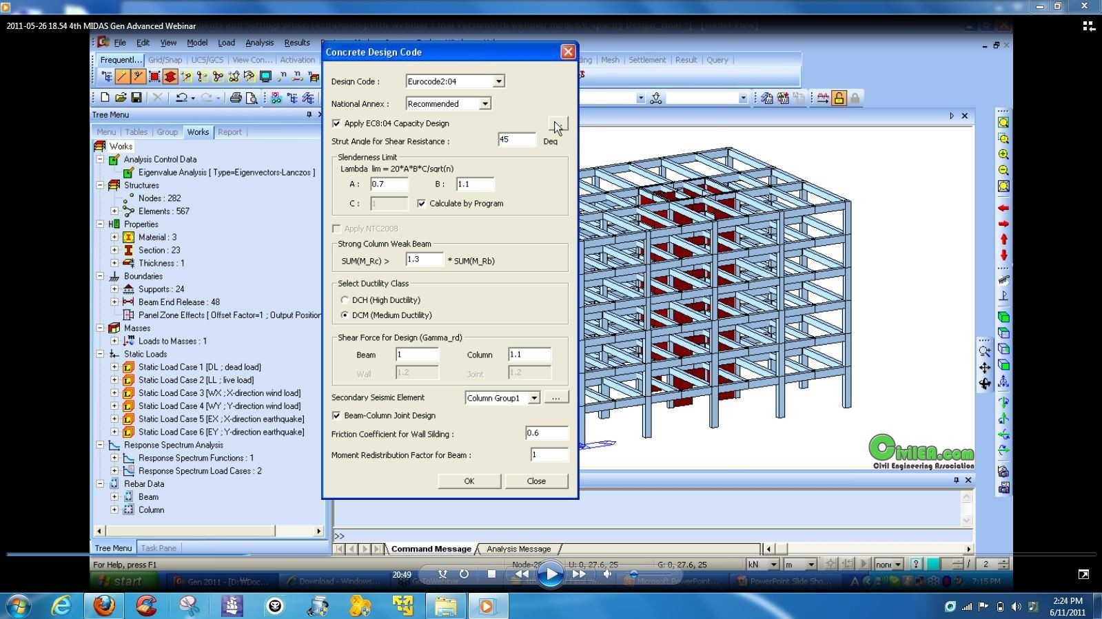
Task: Click the Zoom Out magnifier icon
Action: pos(1003,170)
